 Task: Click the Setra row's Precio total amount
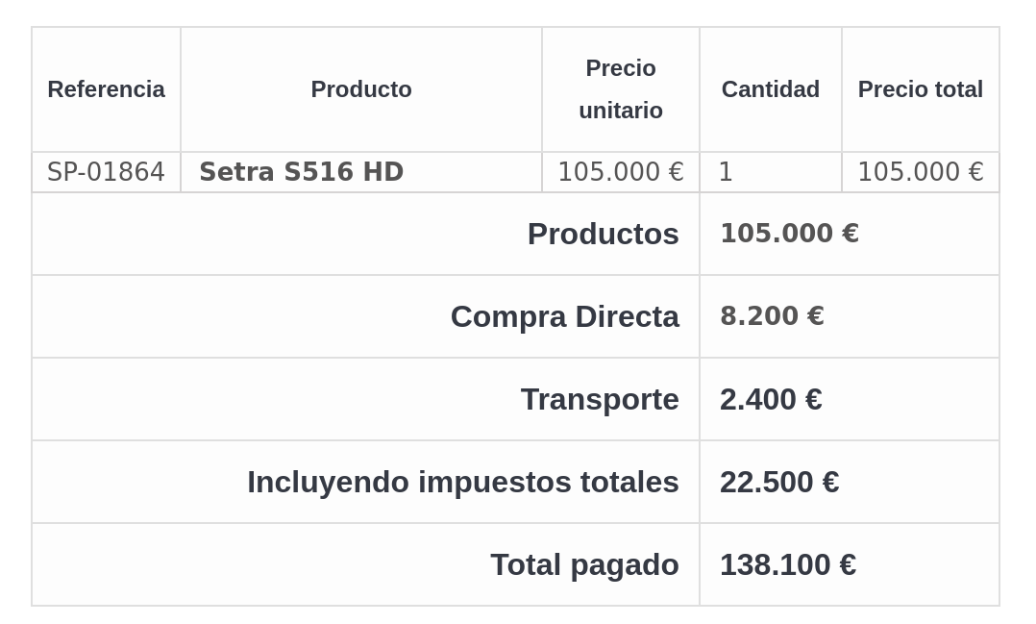(x=920, y=172)
